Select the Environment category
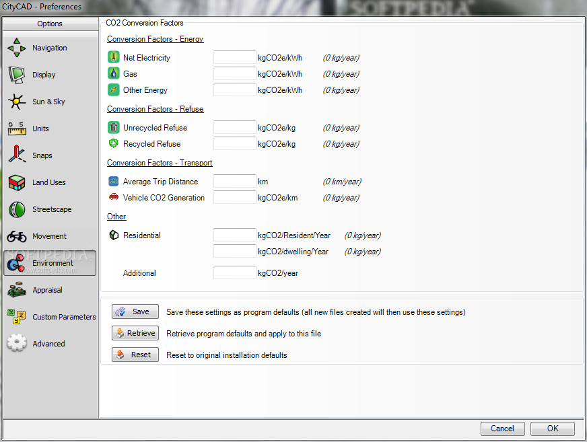 (x=49, y=263)
